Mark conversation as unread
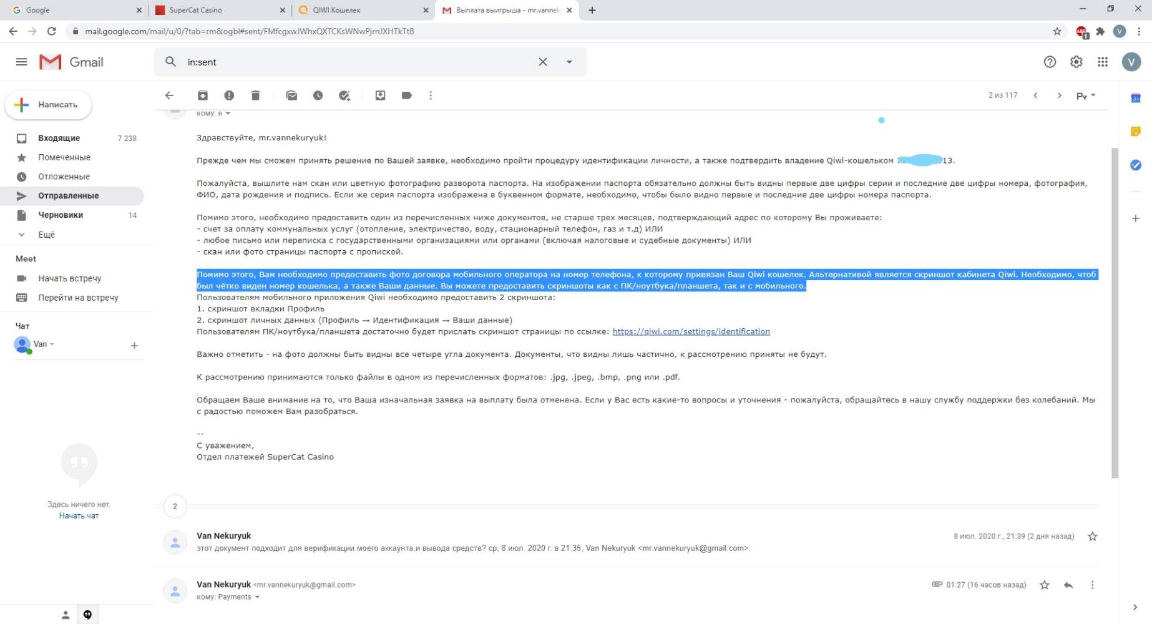The height and width of the screenshot is (624, 1152). tap(291, 95)
